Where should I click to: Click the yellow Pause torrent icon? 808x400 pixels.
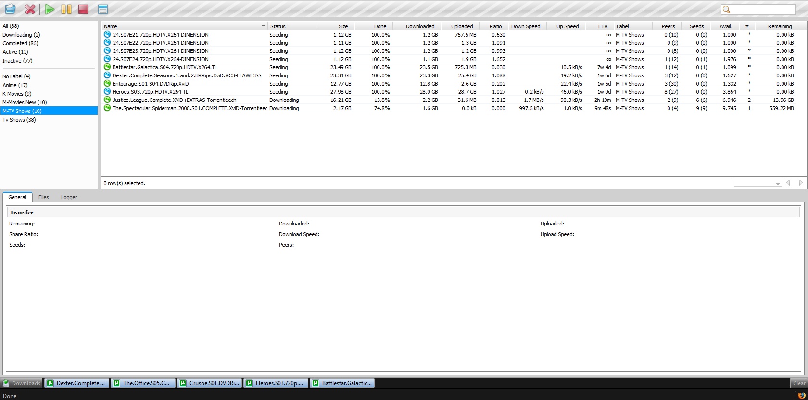coord(66,9)
